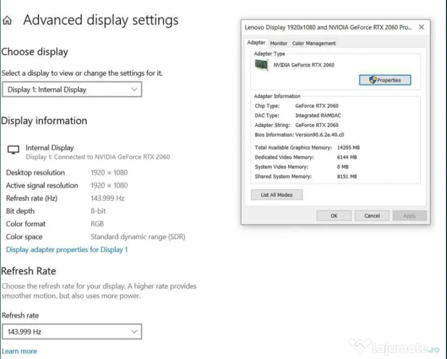
Task: Click the Advanced display settings heading
Action: (101, 20)
